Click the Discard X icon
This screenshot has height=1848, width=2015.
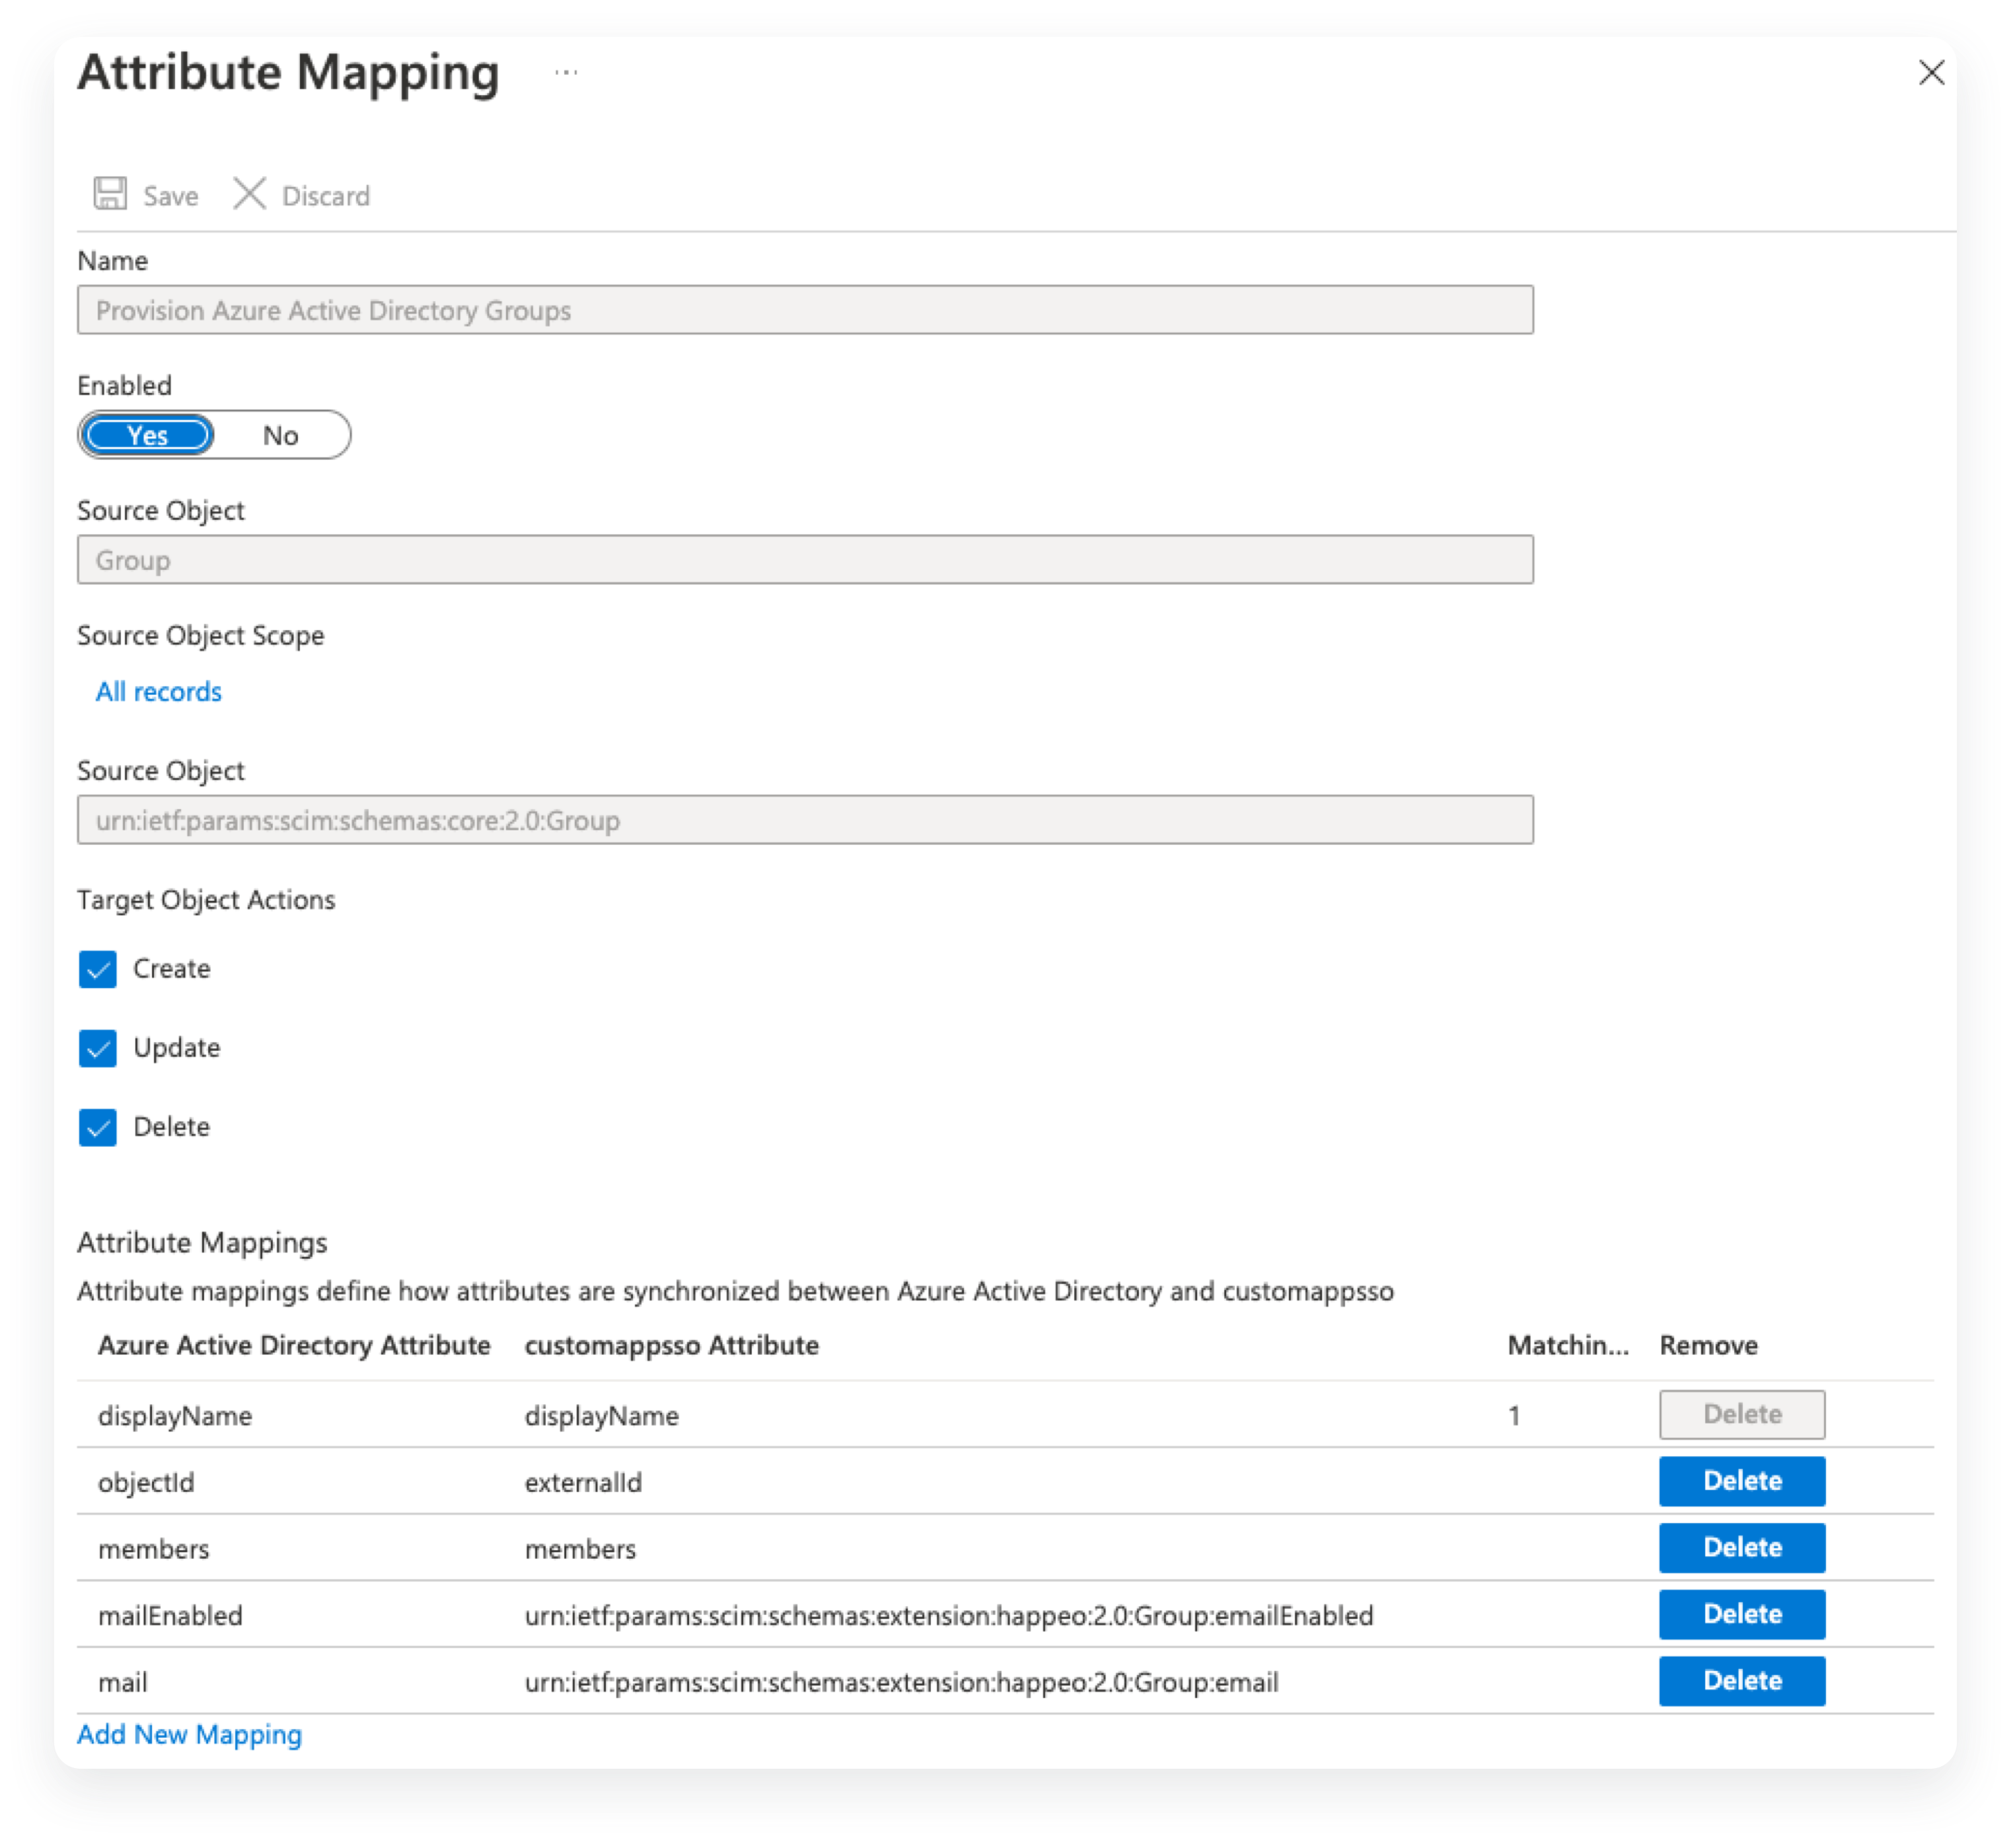click(249, 193)
